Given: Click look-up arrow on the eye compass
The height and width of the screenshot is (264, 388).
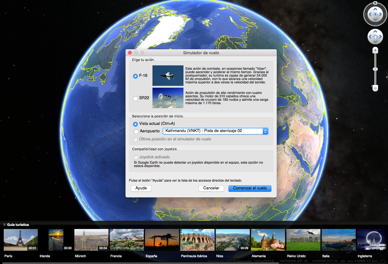Looking at the screenshot, I should tap(375, 9).
